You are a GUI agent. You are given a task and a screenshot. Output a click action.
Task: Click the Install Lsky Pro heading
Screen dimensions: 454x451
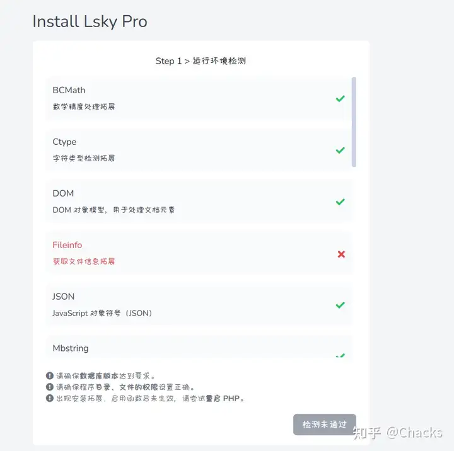pos(90,21)
